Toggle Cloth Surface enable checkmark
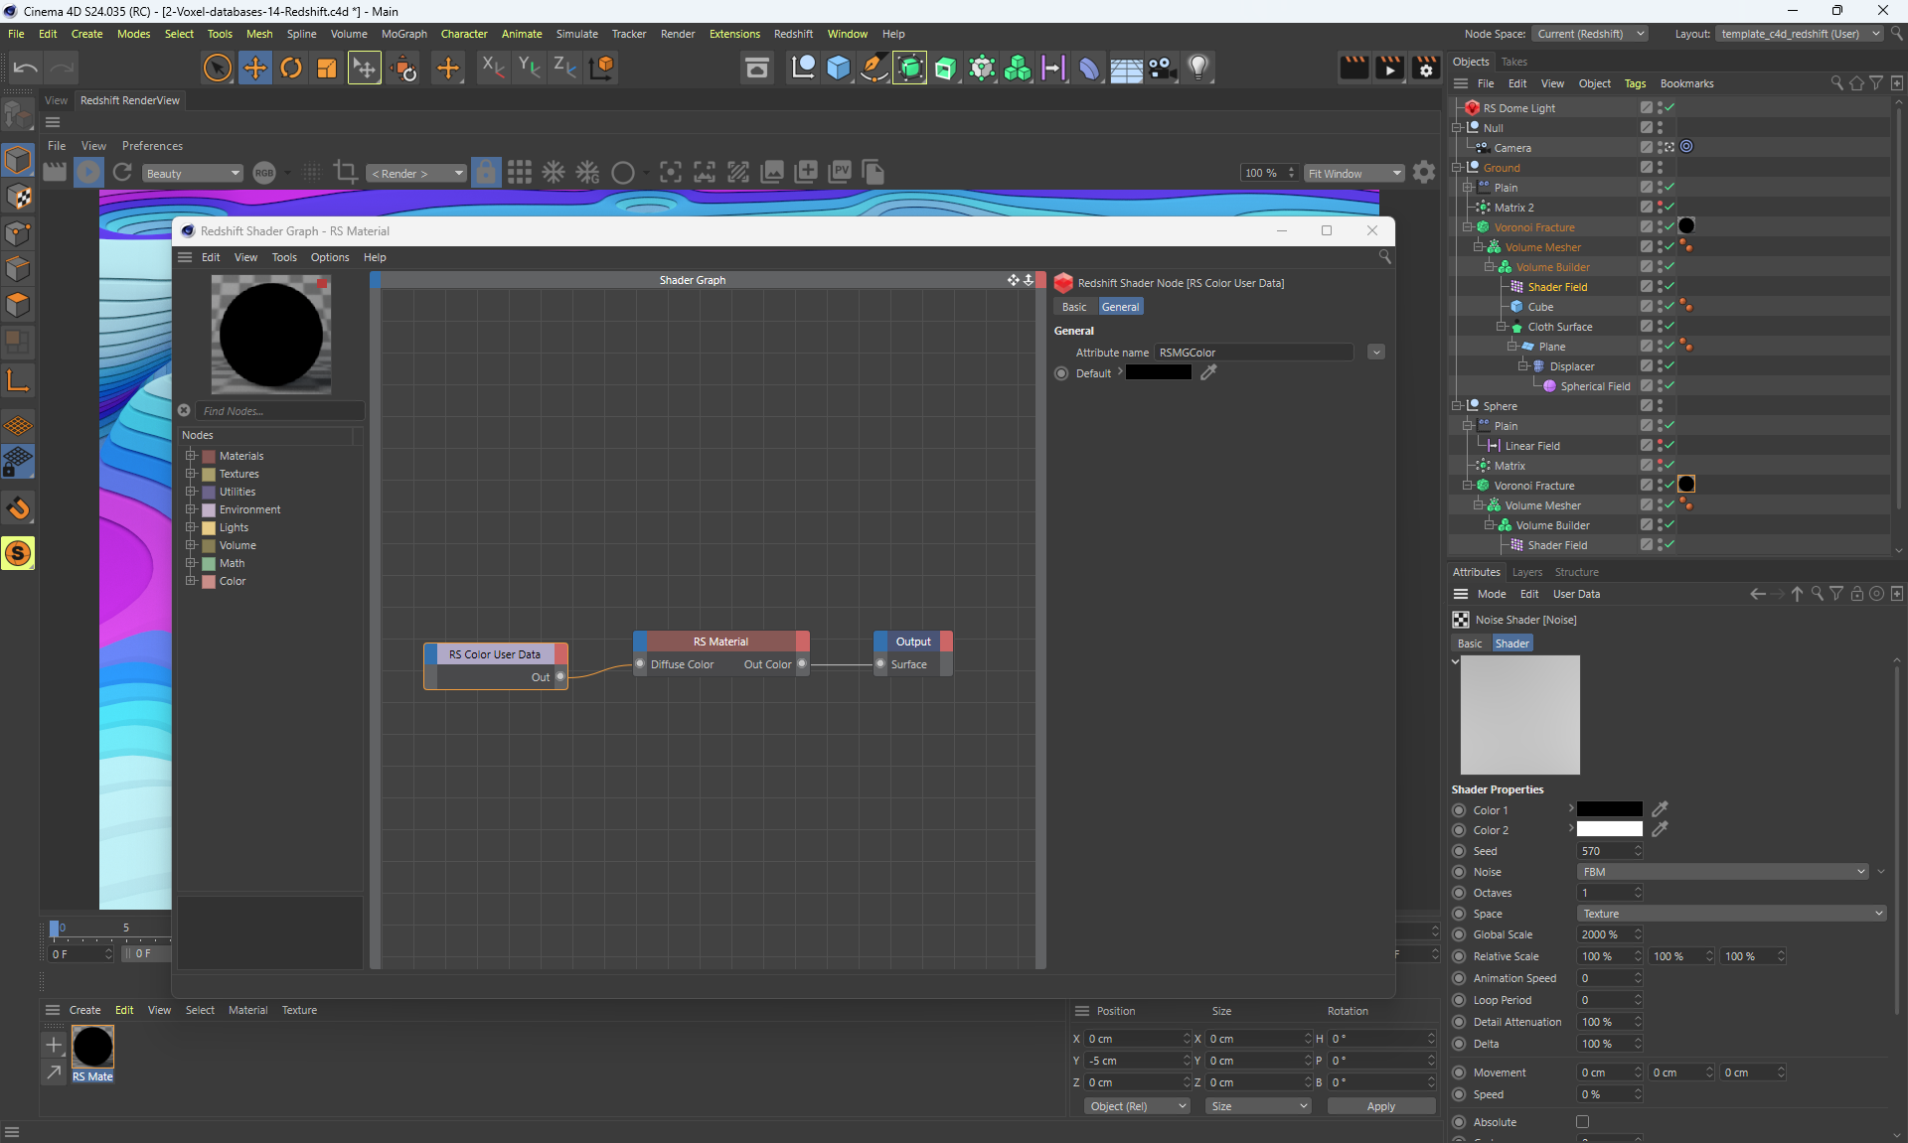The height and width of the screenshot is (1143, 1908). [x=1669, y=327]
